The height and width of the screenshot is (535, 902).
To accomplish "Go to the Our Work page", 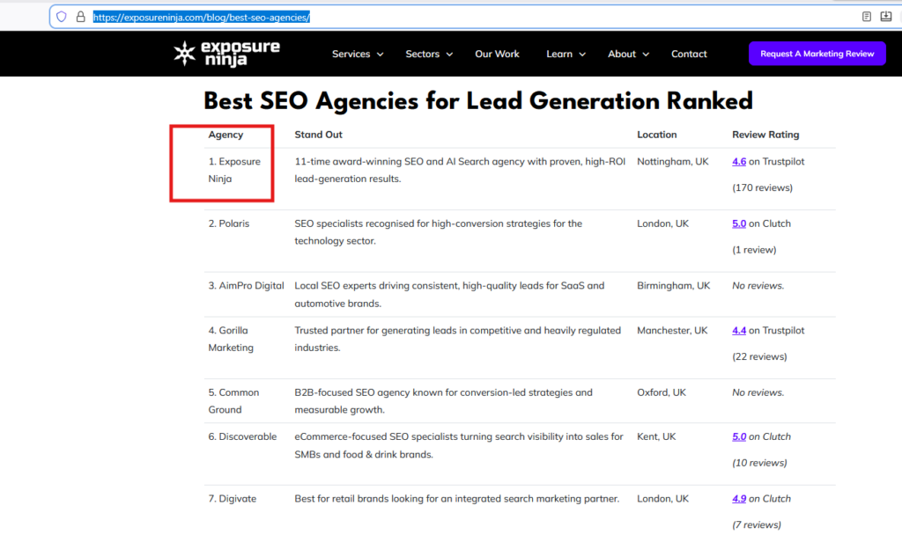I will (x=497, y=54).
